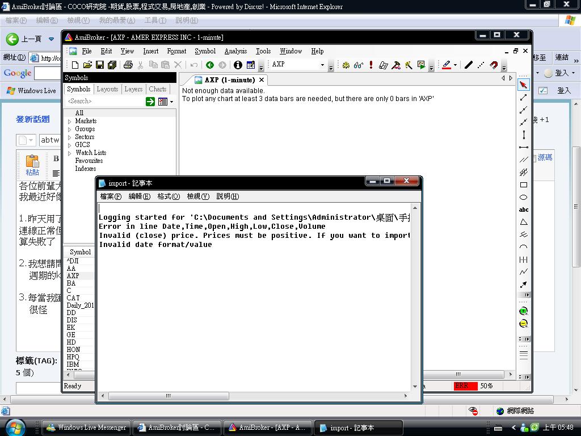Select the Vertical line drawing tool
Image resolution: width=581 pixels, height=436 pixels.
pyautogui.click(x=524, y=135)
